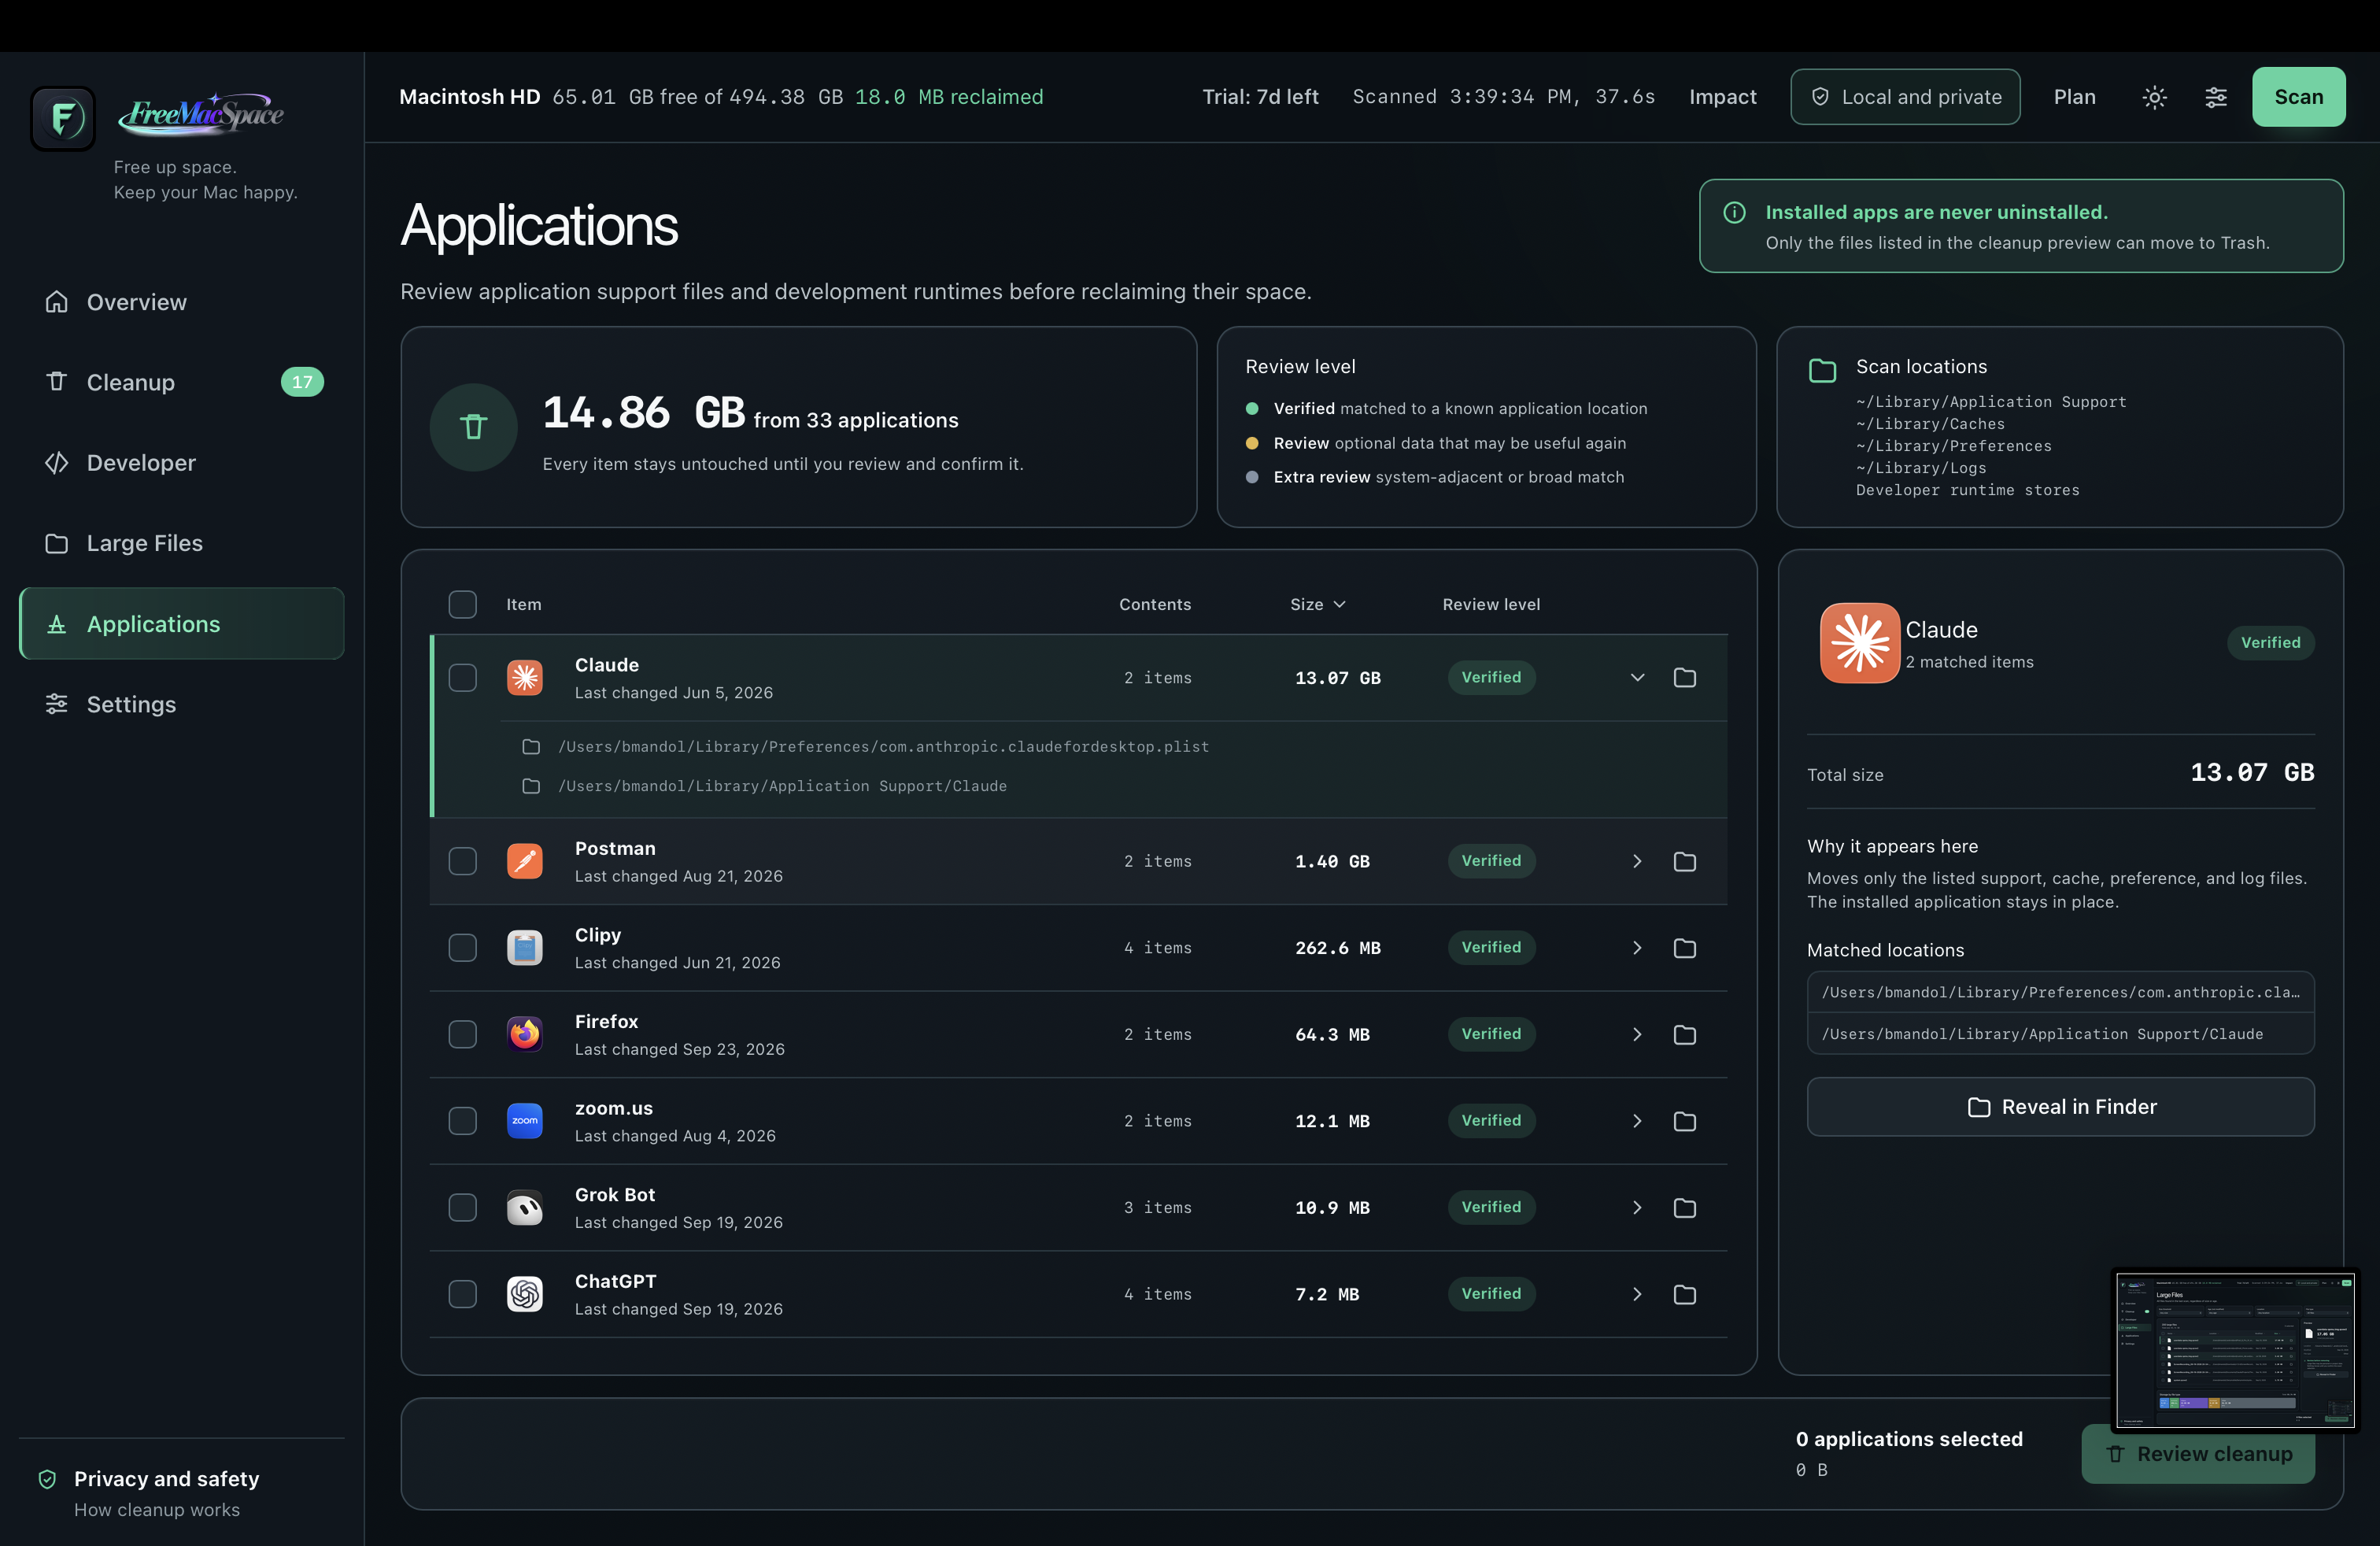2380x1546 pixels.
Task: Click folder icon beside the com.anthropic plist path
Action: coord(531,747)
